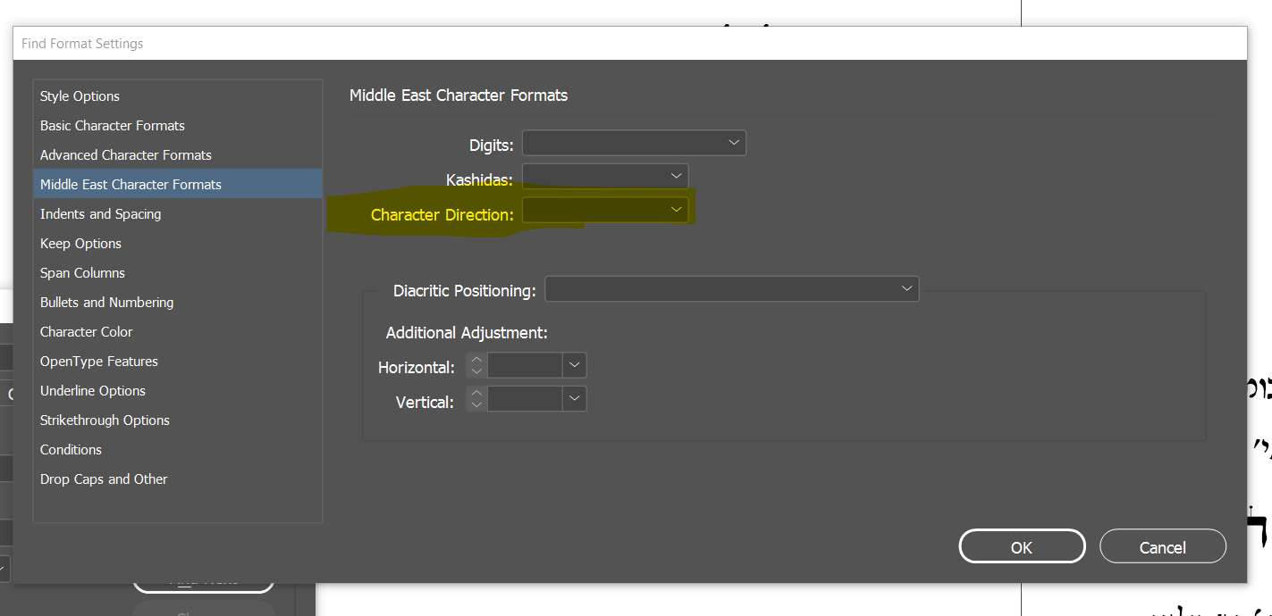Click the Vertical adjustment value field
Image resolution: width=1272 pixels, height=616 pixels.
tap(525, 399)
